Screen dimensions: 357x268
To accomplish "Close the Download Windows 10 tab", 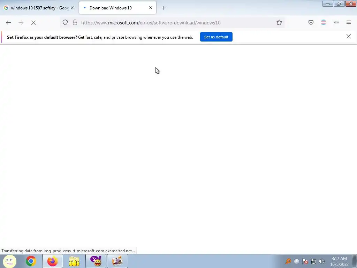I will [x=151, y=8].
